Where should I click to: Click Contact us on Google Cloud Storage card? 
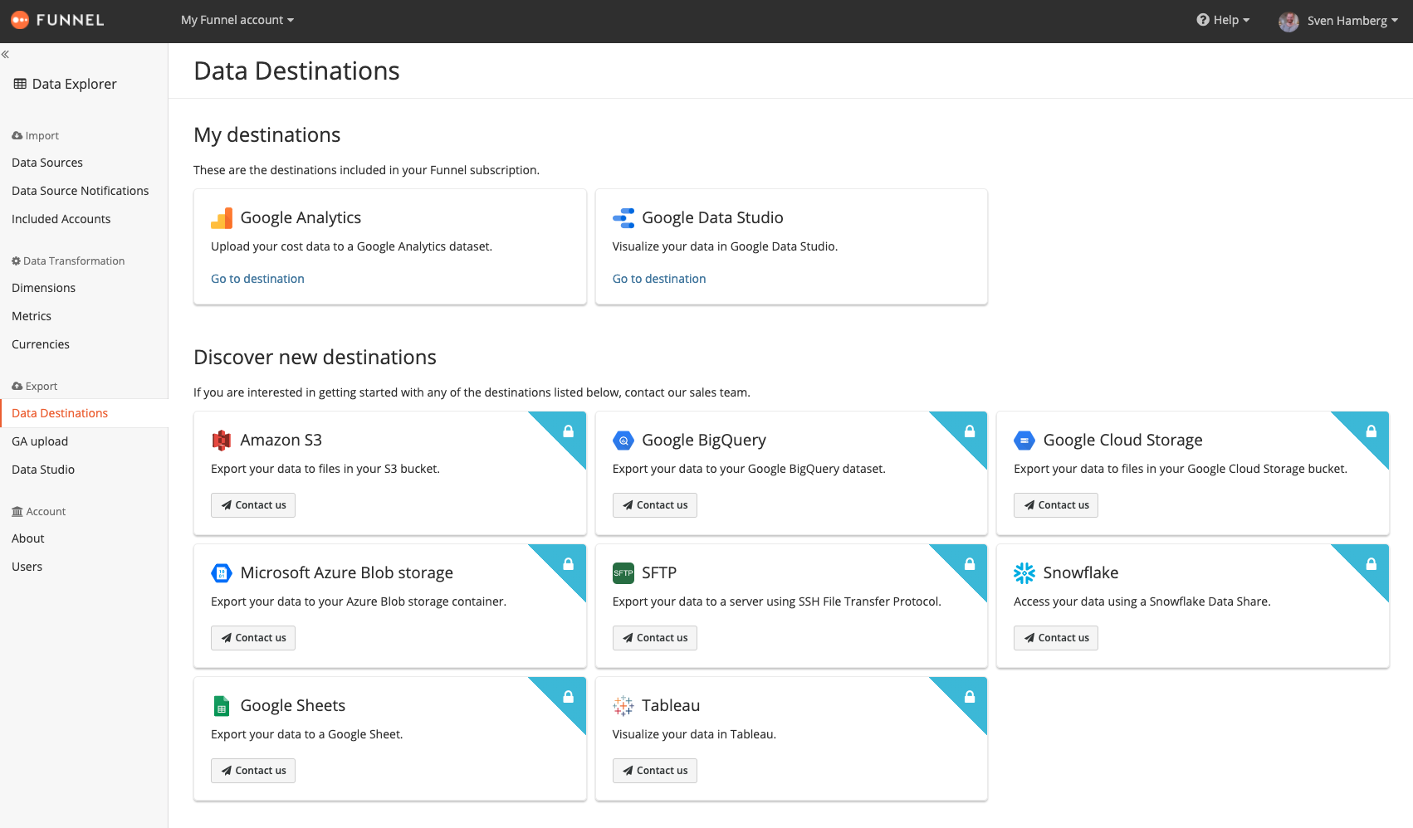pos(1056,505)
